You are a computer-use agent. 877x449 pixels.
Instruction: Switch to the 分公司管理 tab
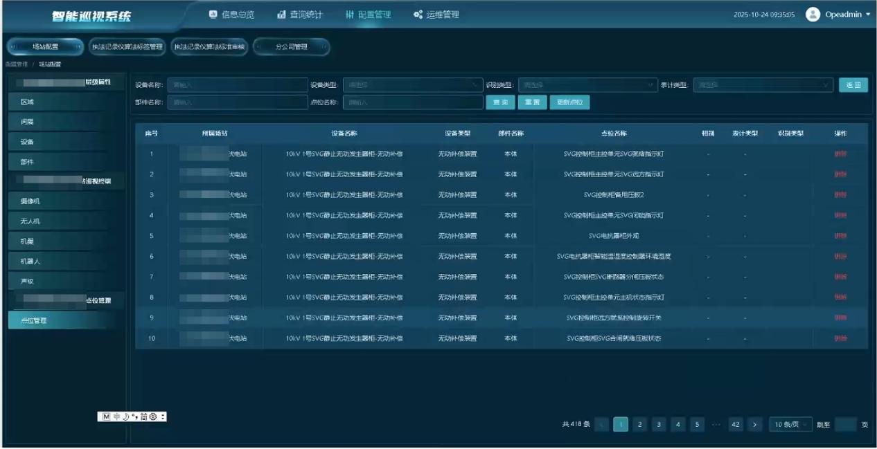(292, 47)
